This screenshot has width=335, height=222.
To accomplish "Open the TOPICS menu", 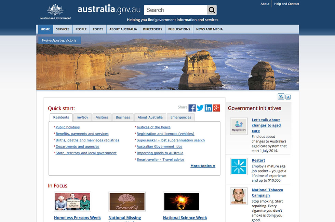I will 98,29.
